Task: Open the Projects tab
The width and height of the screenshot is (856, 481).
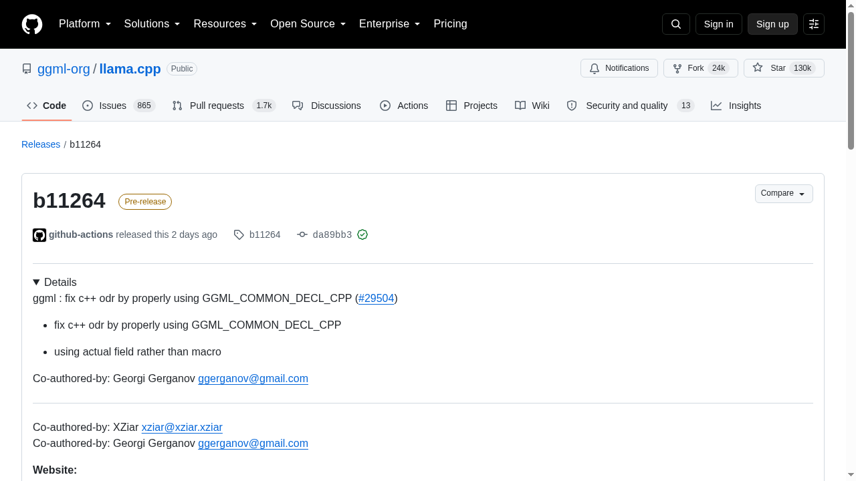Action: tap(471, 106)
